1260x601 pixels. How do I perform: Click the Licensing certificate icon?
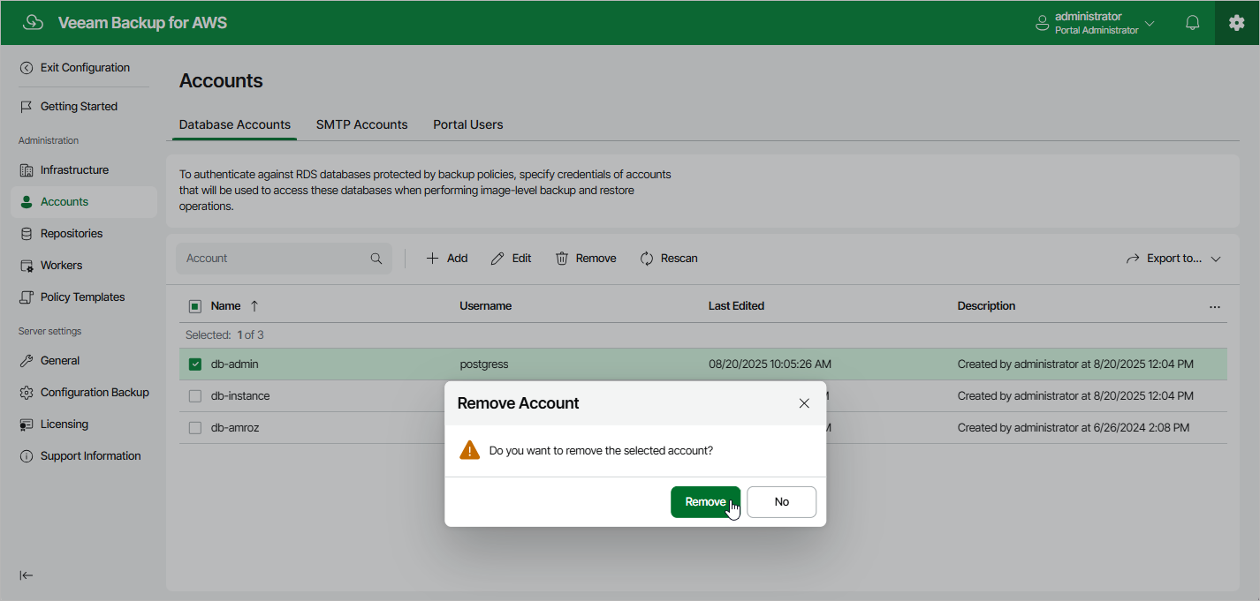[x=27, y=424]
